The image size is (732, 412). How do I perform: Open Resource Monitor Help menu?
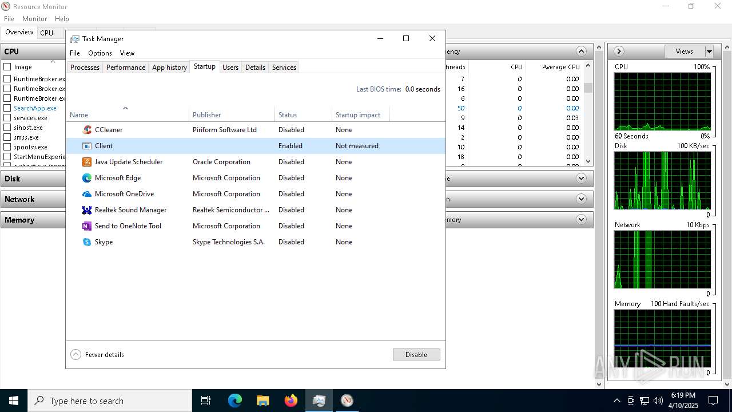click(62, 19)
